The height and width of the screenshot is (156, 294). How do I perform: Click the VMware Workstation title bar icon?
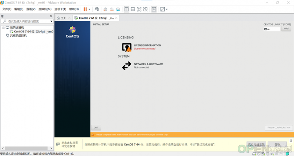2,3
